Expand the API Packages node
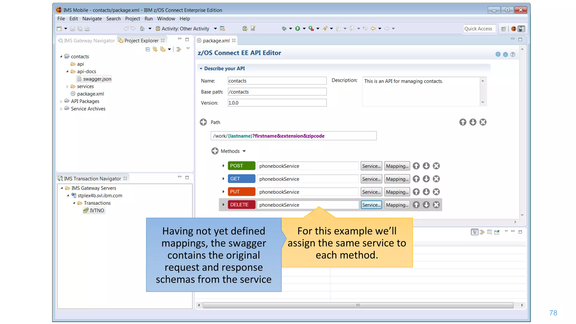The height and width of the screenshot is (324, 576). [x=61, y=101]
